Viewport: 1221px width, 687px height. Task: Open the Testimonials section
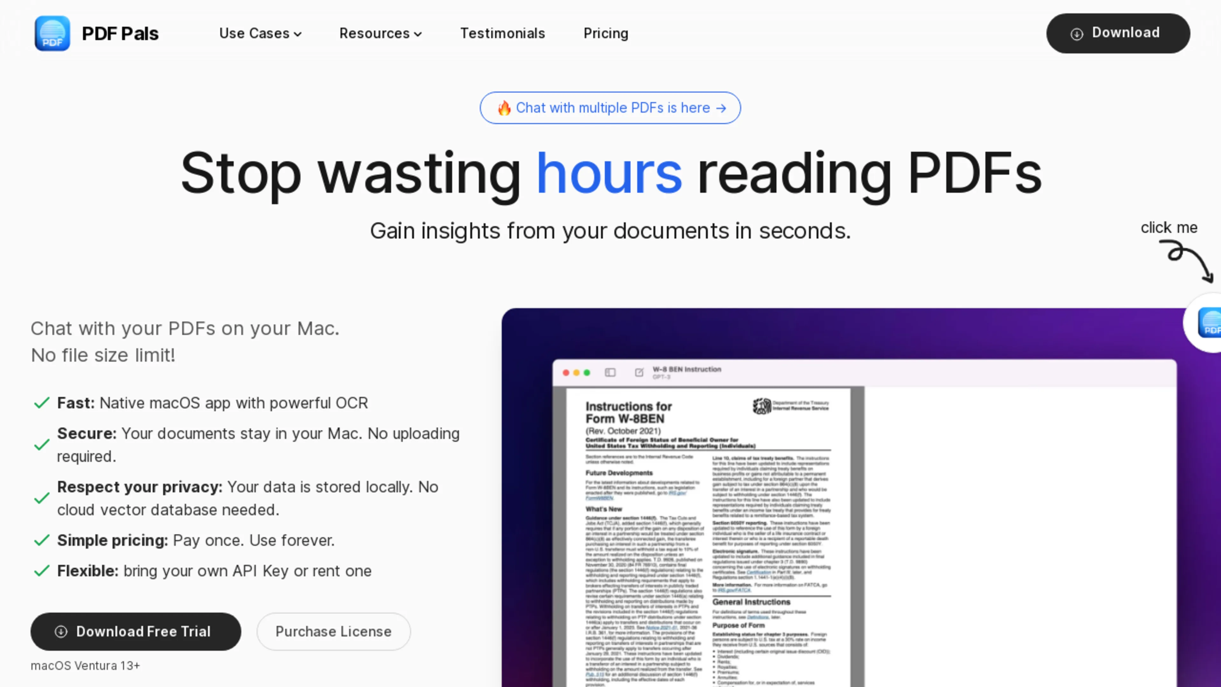click(x=502, y=34)
